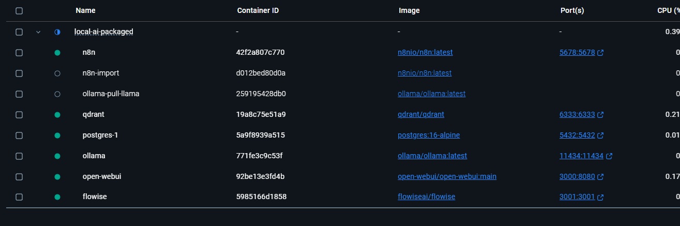Sort by the Name column header

[85, 10]
